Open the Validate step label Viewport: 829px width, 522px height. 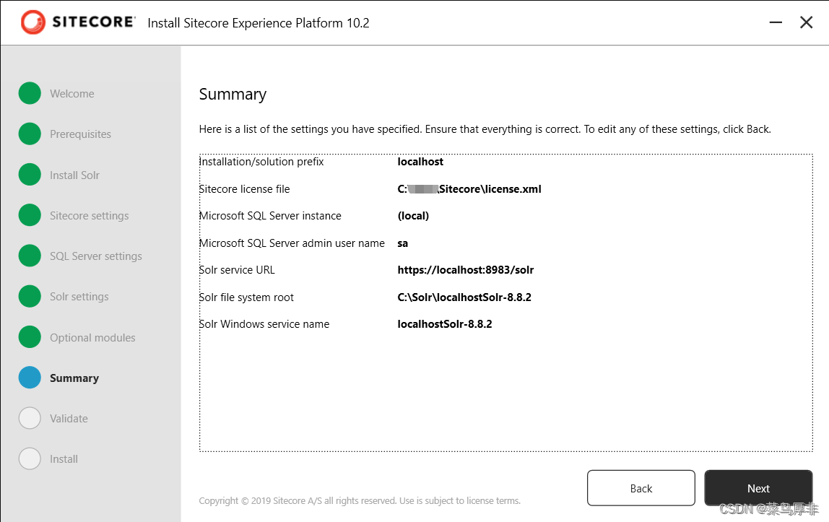pyautogui.click(x=69, y=419)
